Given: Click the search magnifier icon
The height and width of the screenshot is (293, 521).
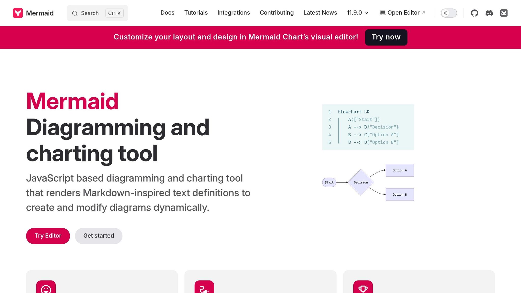Looking at the screenshot, I should point(75,13).
